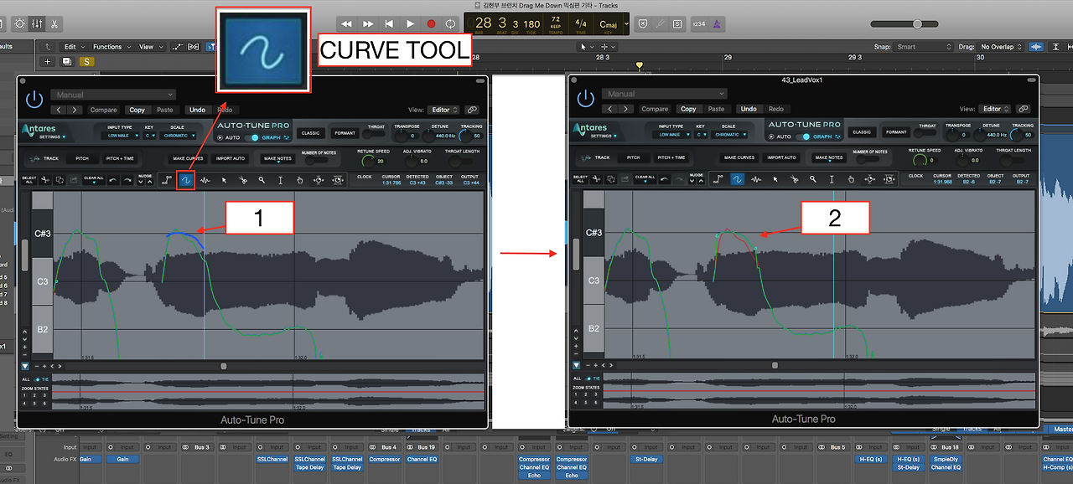Click the link icon in 43_LeadVox1 window
Viewport: 1073px width, 484px height.
[1023, 109]
